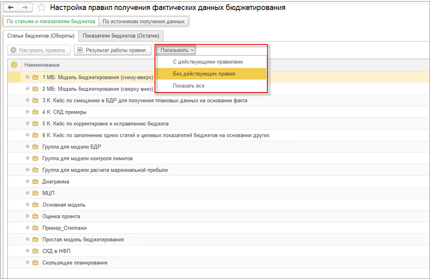The width and height of the screenshot is (430, 279).
Task: Select row 1 МБ: Модель бюджетирования (снизу-вверх)
Action: coord(98,78)
